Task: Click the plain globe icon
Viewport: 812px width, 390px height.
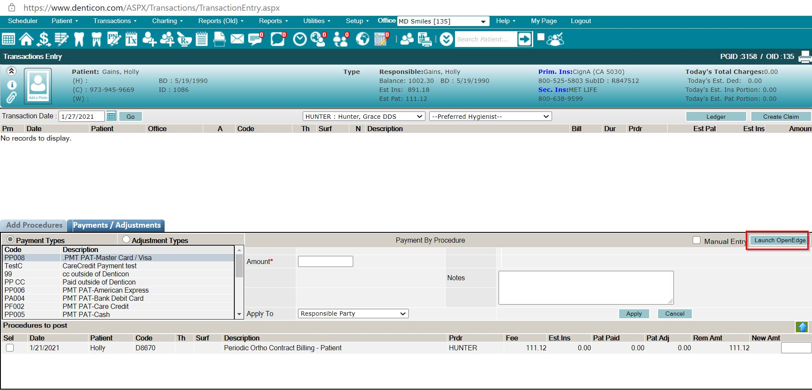Action: coord(363,39)
